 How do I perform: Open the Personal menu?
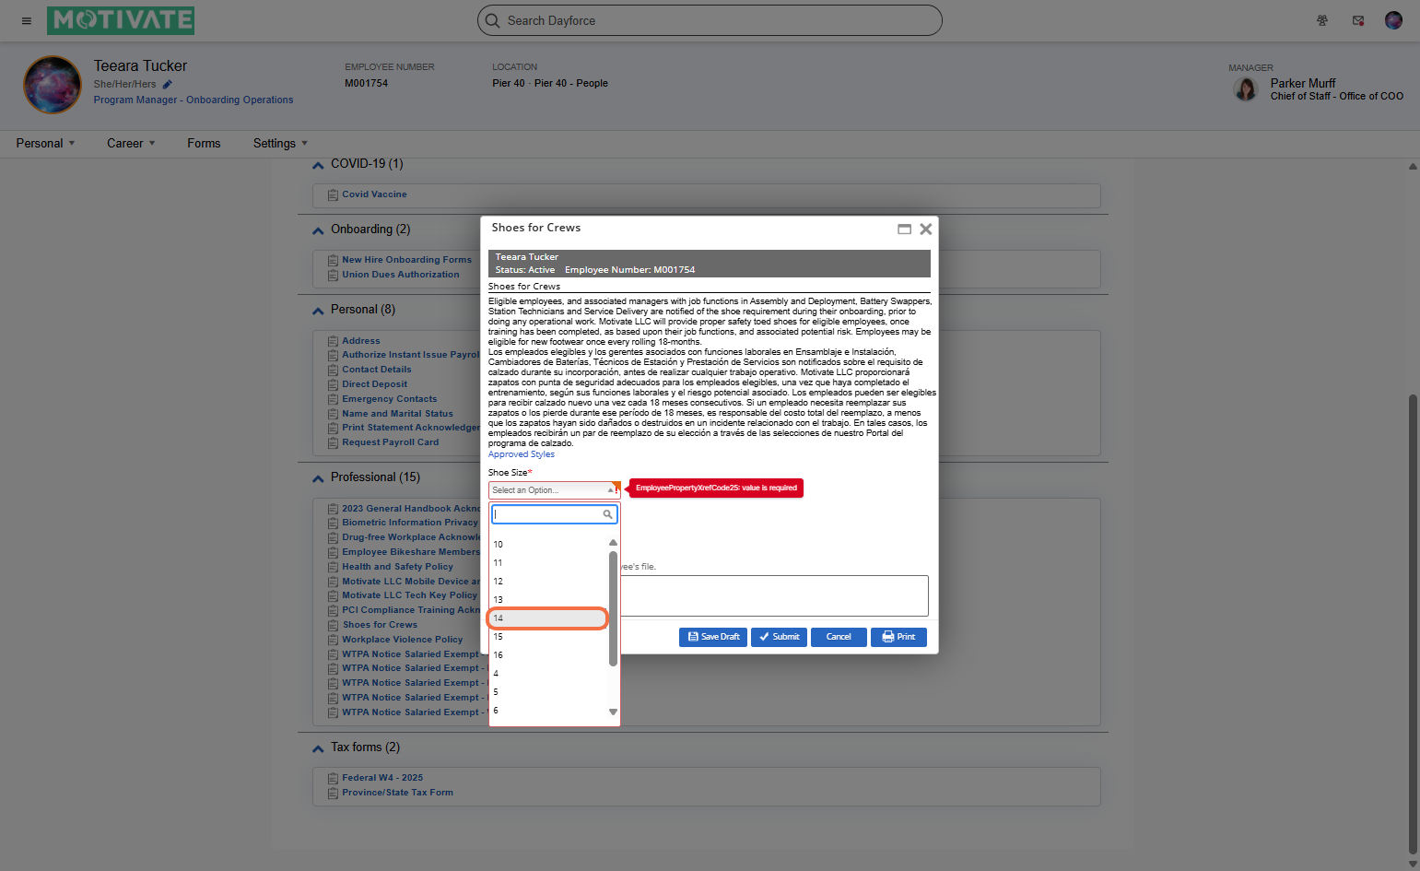pyautogui.click(x=45, y=144)
